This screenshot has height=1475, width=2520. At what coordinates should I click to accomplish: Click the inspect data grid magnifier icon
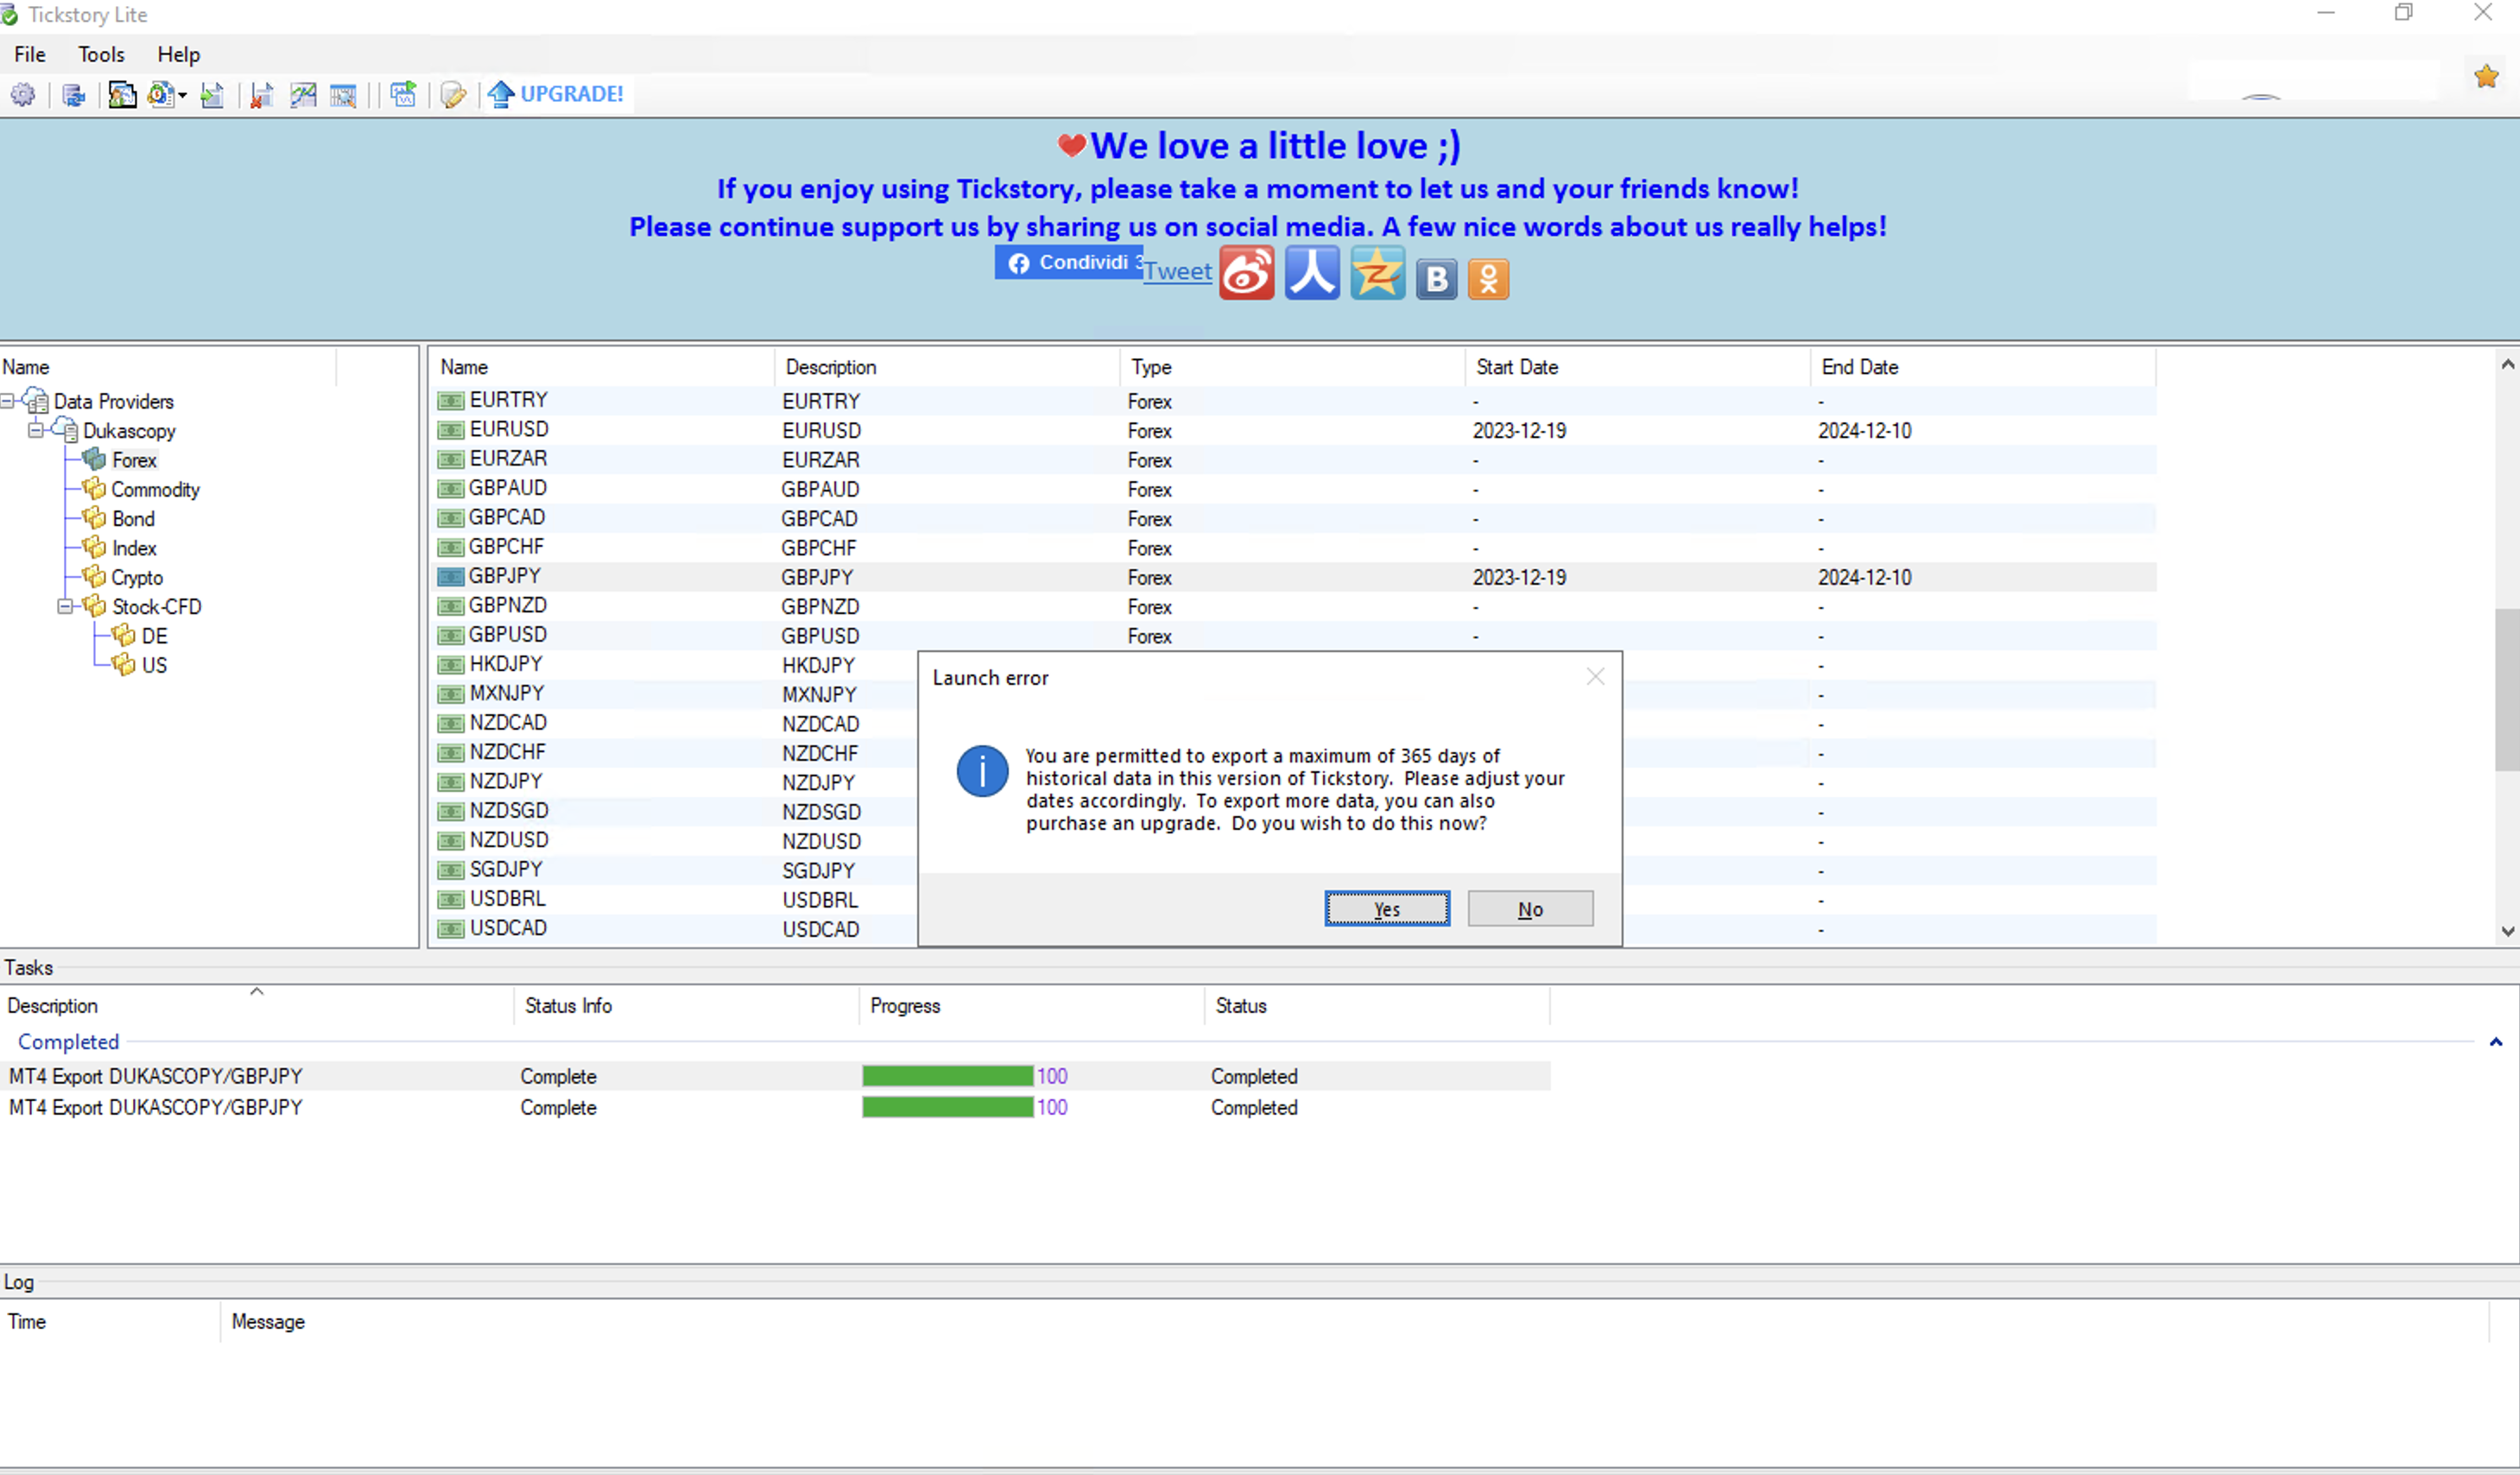(x=343, y=95)
